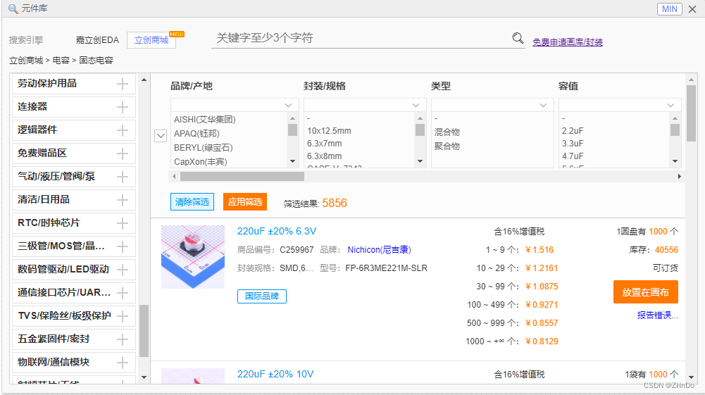Expand the 通信接口芯片/UART plus icon
705x395 pixels.
[x=123, y=293]
